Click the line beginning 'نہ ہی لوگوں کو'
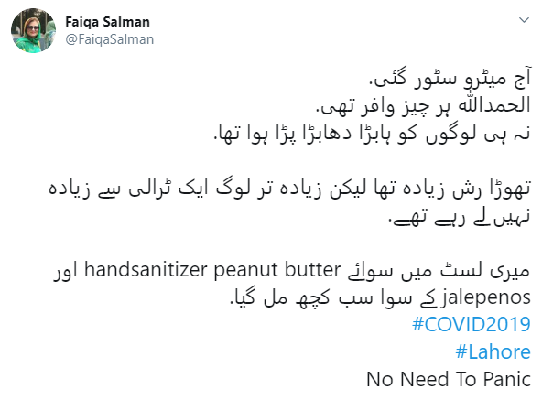The width and height of the screenshot is (542, 400). (x=372, y=133)
